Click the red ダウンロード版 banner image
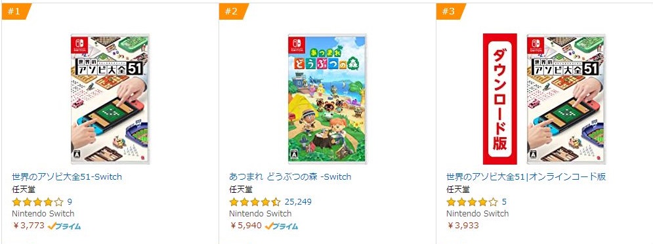This screenshot has width=653, height=244. pos(499,98)
